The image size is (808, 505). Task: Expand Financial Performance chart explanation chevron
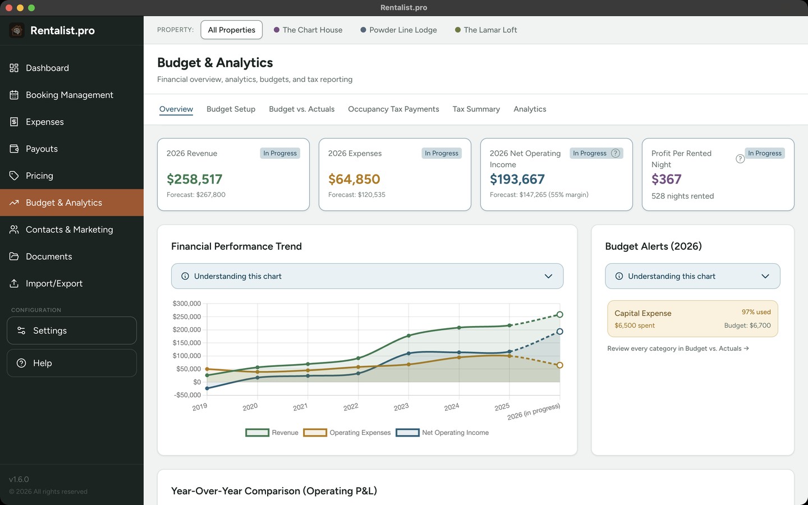pyautogui.click(x=548, y=276)
